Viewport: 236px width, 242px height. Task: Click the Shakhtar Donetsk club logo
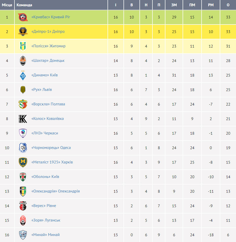(x=23, y=61)
